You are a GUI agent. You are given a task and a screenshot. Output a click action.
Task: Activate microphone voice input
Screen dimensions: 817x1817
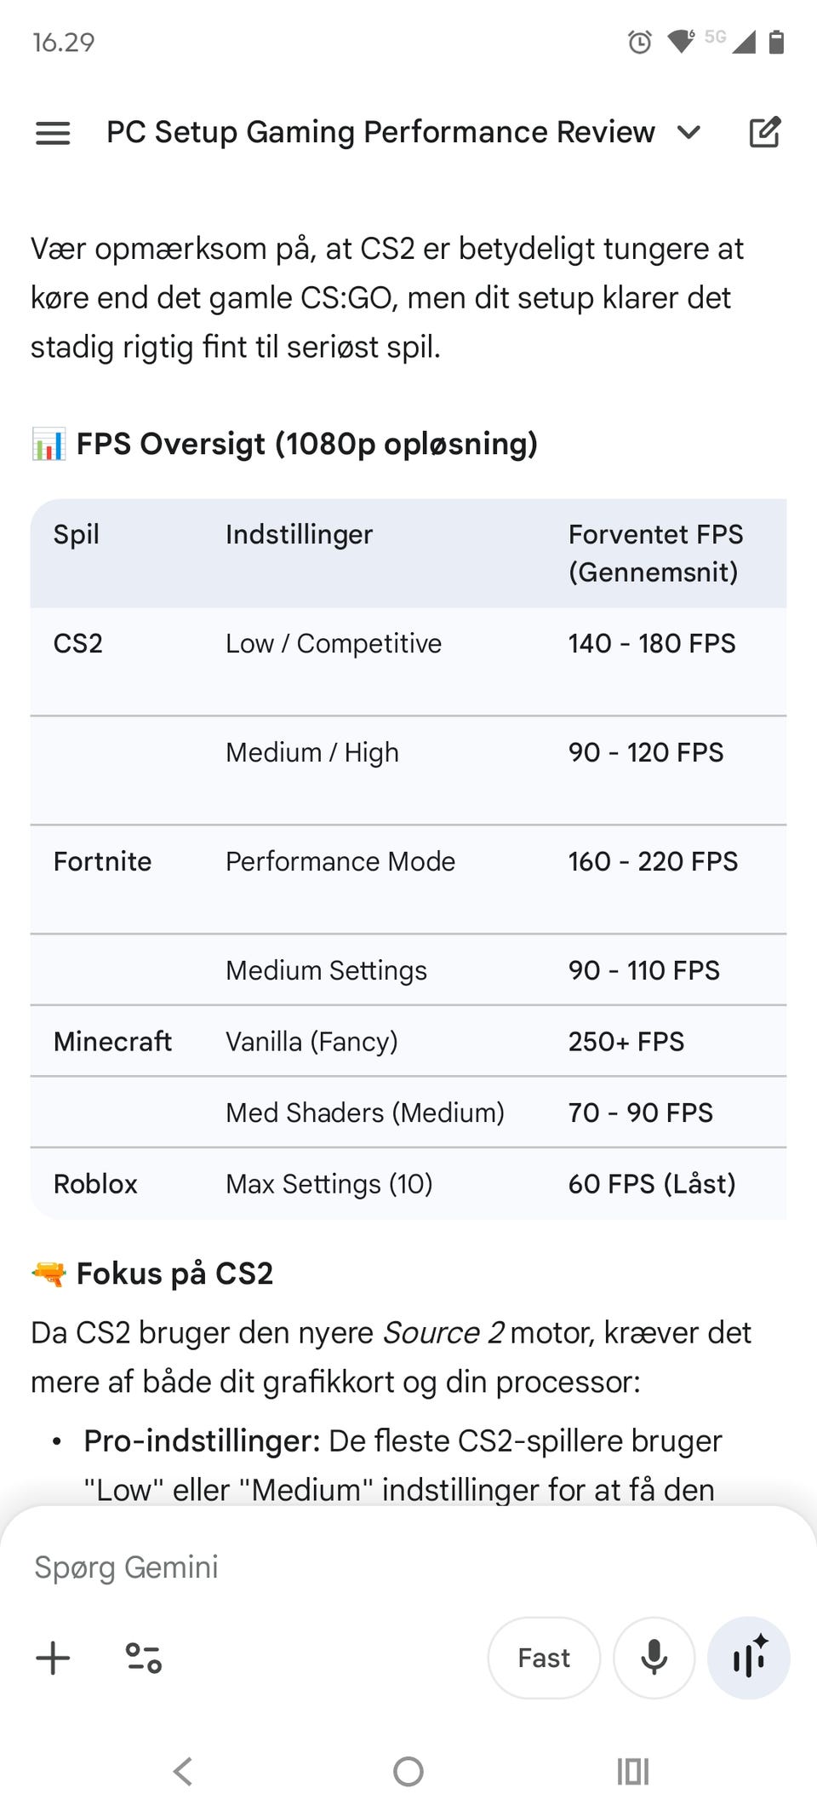[654, 1658]
